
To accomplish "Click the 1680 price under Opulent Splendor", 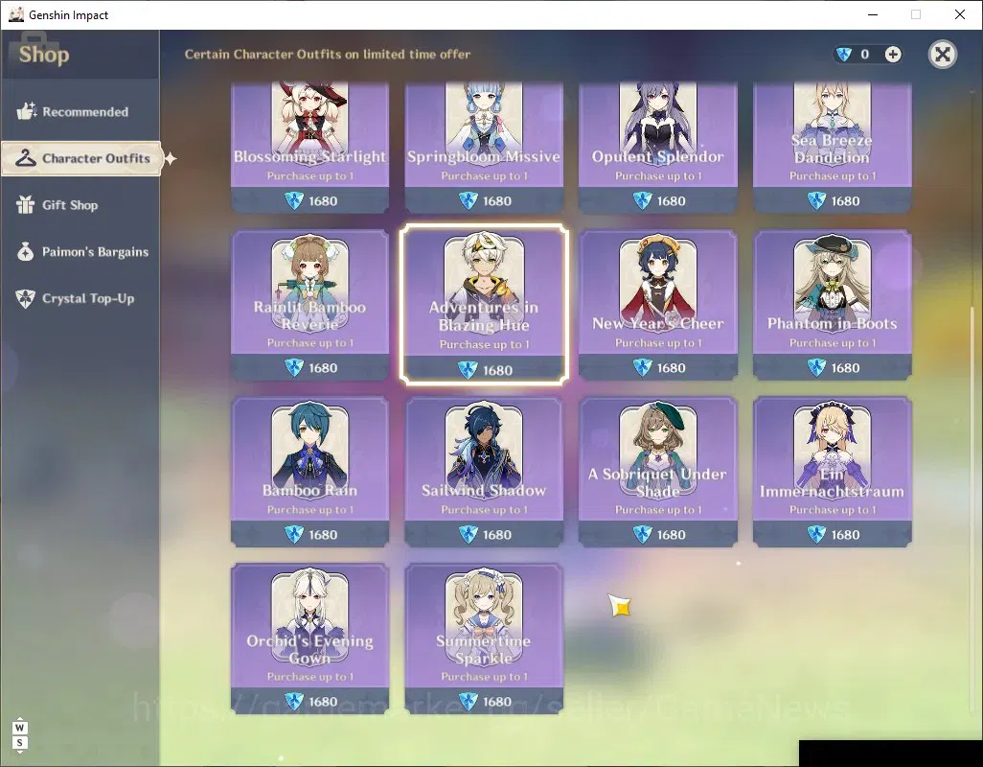I will [x=672, y=201].
